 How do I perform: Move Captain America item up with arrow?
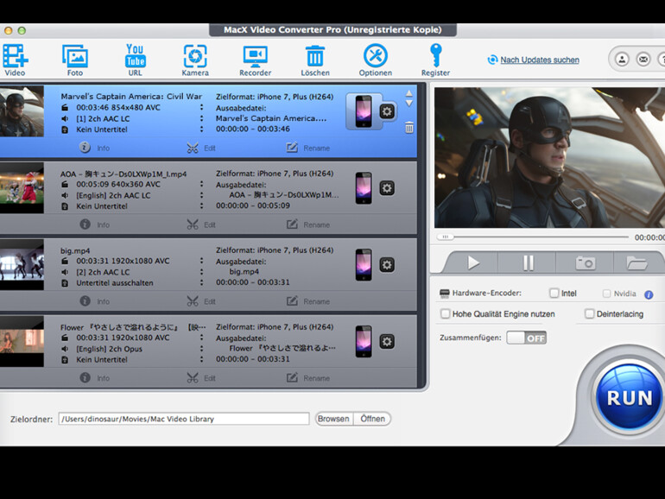409,92
